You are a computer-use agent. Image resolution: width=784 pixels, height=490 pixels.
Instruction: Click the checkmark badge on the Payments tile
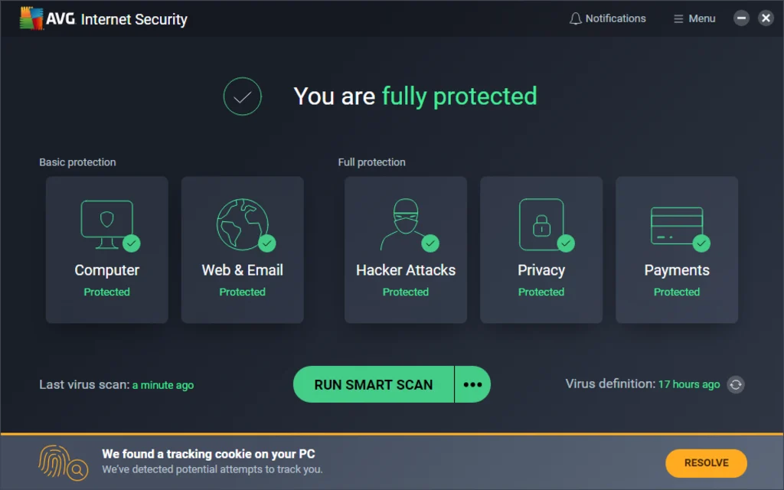point(701,243)
